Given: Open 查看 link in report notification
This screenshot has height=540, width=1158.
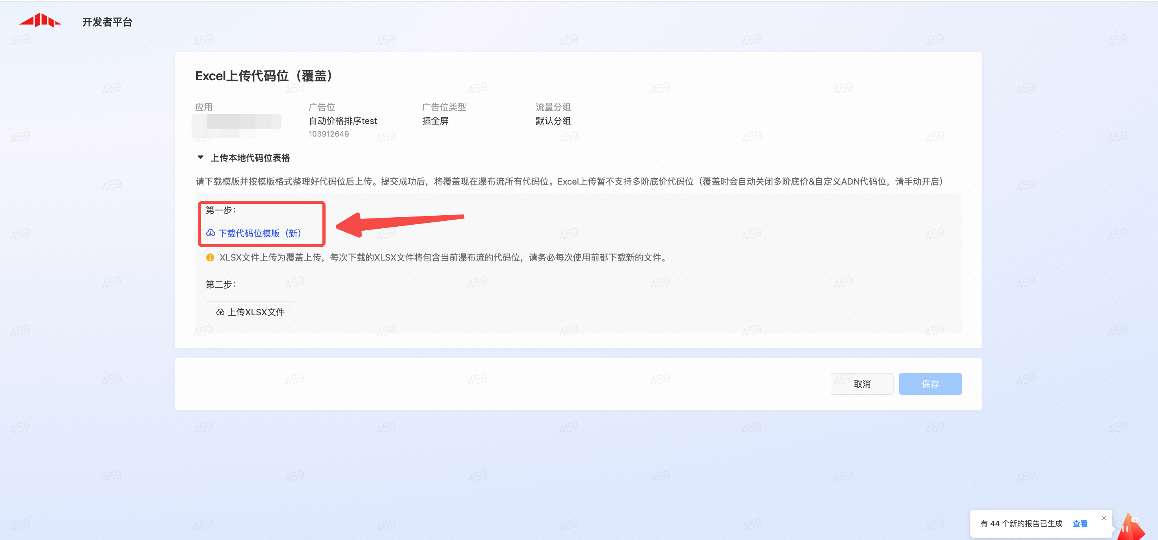Looking at the screenshot, I should pos(1079,523).
